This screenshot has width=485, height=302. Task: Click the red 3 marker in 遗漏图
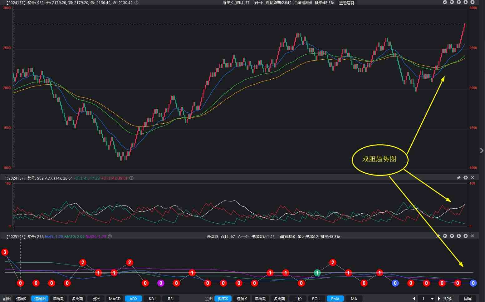click(x=5, y=252)
